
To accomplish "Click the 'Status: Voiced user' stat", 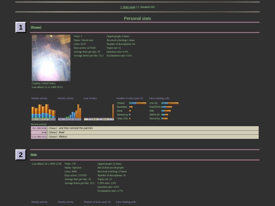I will pos(84,40).
